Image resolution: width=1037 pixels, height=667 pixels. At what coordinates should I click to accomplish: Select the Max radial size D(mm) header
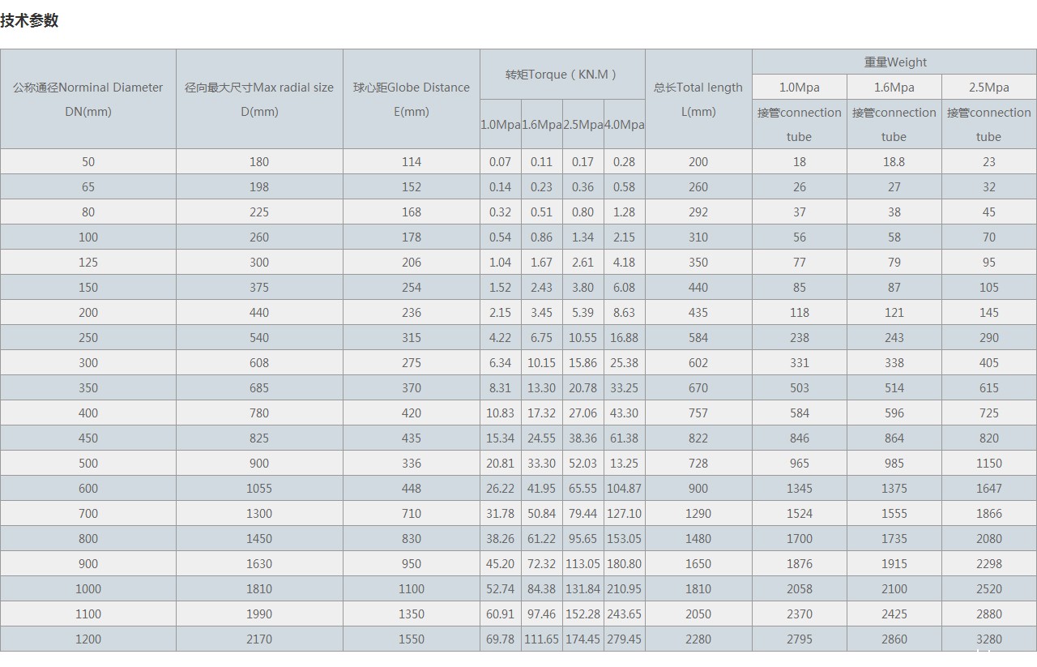coord(259,99)
